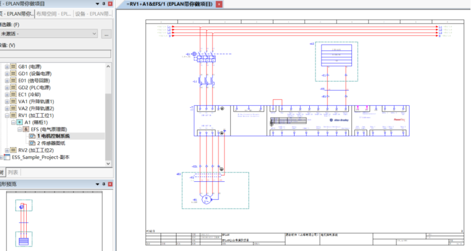Viewport: 471px width, 251px height.
Task: Expand the EC1 (冷却) tree node
Action: point(7,94)
